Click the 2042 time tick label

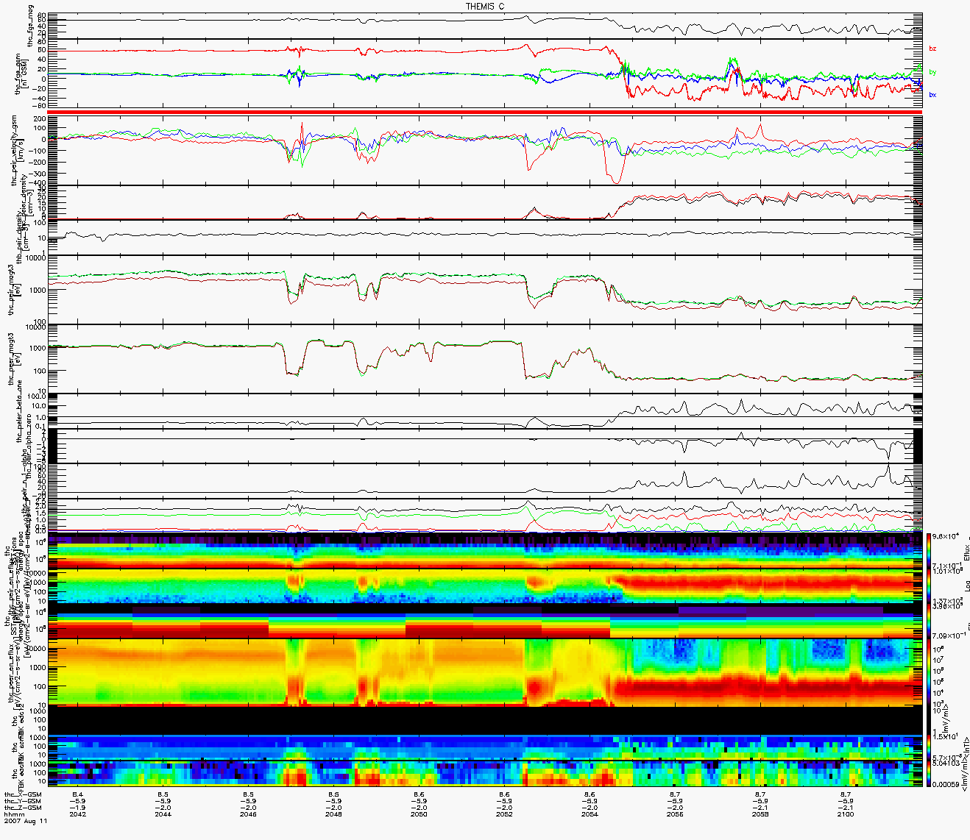[x=77, y=814]
